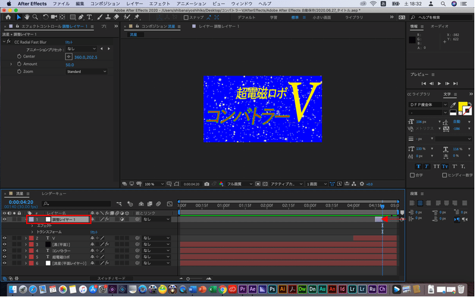Click the snapshot camera icon in viewer
This screenshot has height=298, width=476.
[x=206, y=184]
